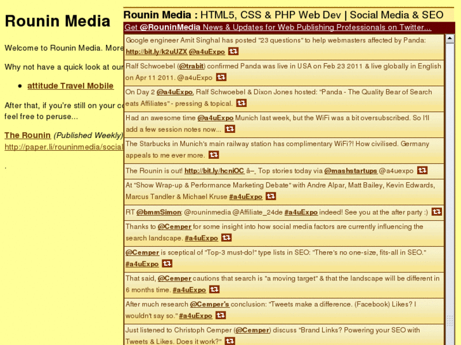The image size is (461, 345).
Task: Open the bit.ly/hcniOC link
Action: (214, 171)
